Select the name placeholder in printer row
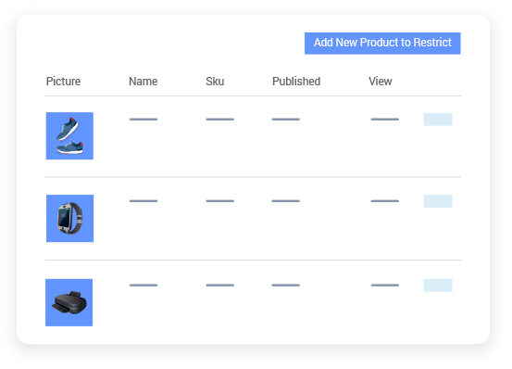512x369 pixels. tap(144, 286)
